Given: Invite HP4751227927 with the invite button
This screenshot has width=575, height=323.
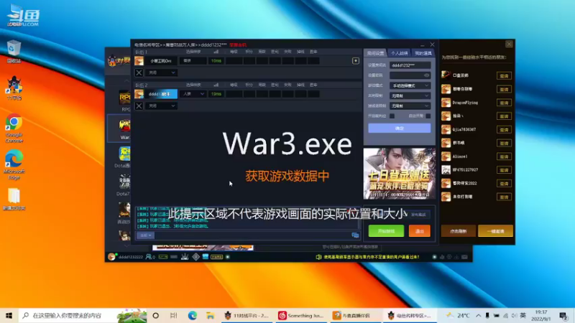Looking at the screenshot, I should pyautogui.click(x=504, y=170).
